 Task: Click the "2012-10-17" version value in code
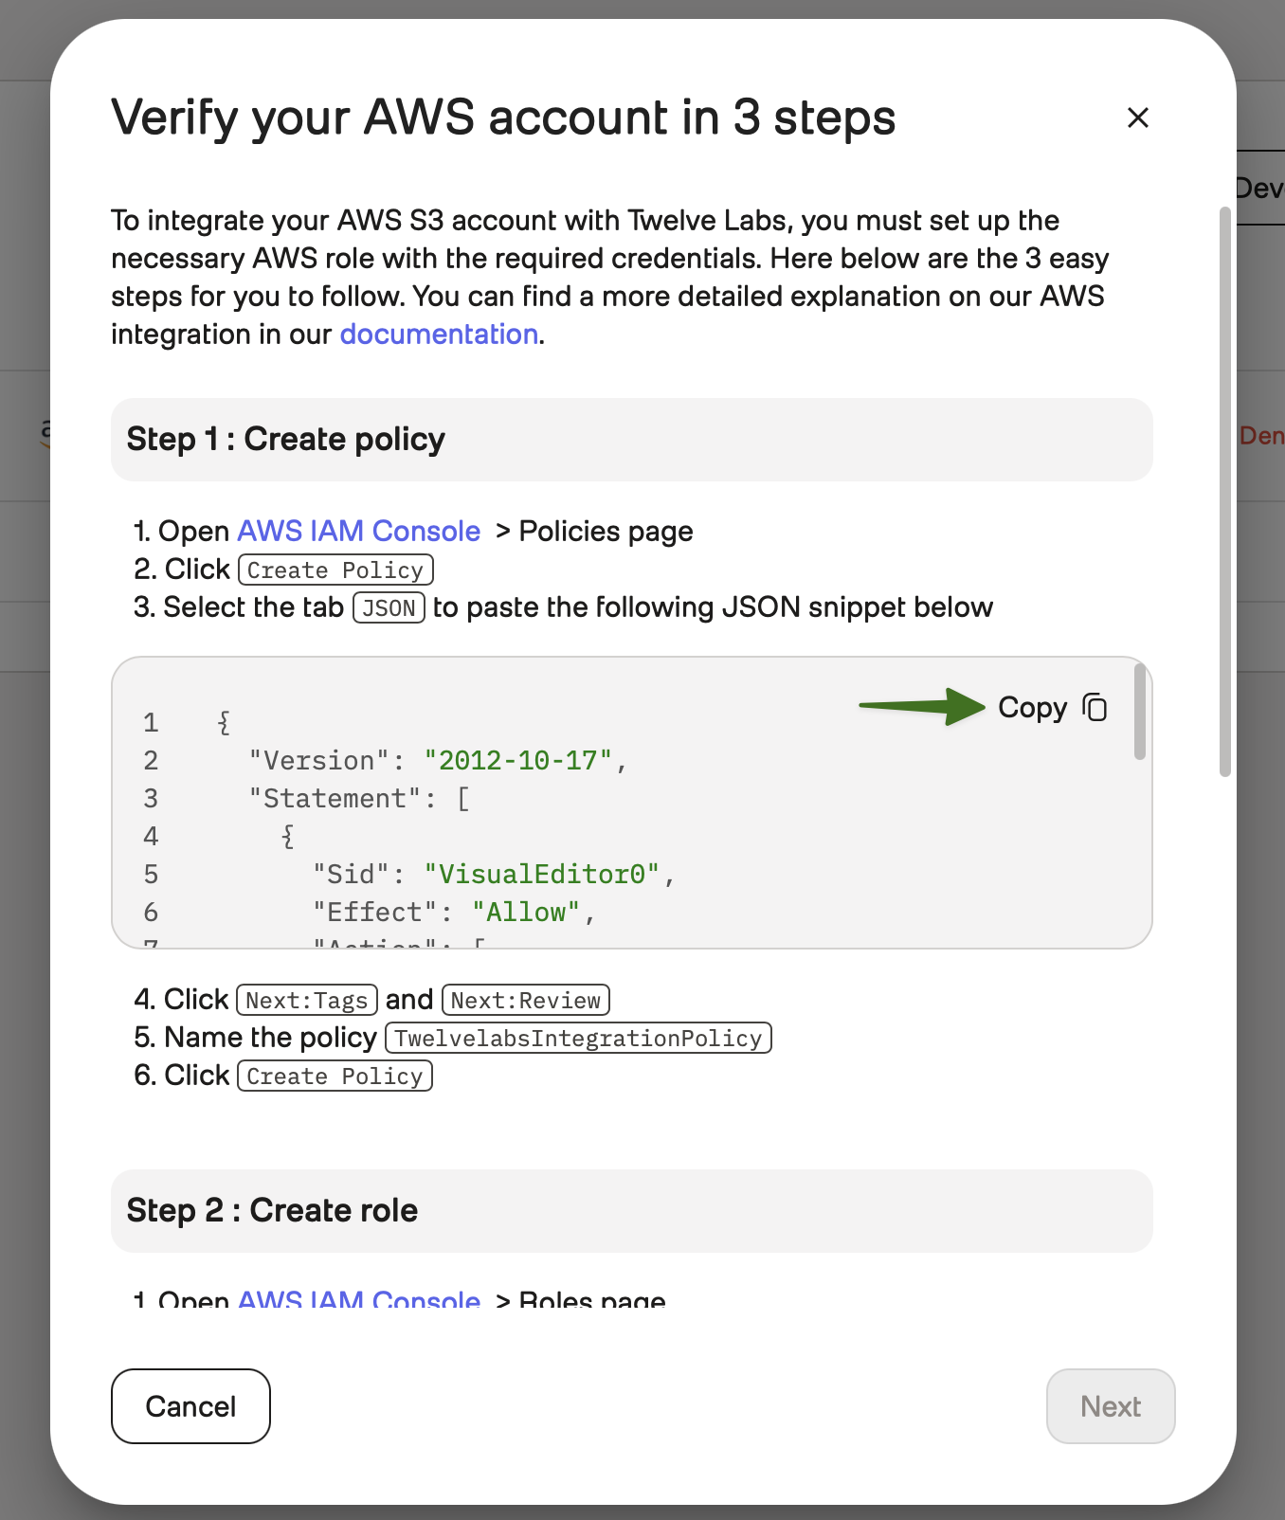tap(518, 761)
